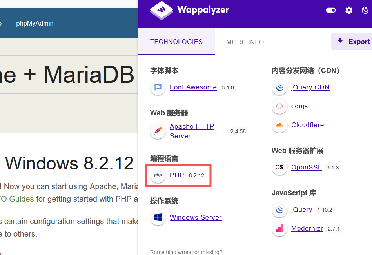Click the Font Awesome version 3.1.0 badge
This screenshot has width=372, height=255.
click(x=228, y=87)
